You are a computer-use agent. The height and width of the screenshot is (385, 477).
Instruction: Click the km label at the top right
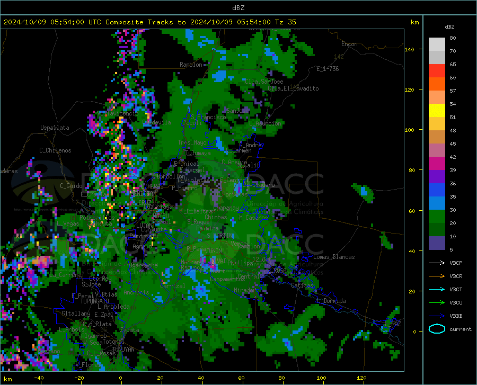414,22
